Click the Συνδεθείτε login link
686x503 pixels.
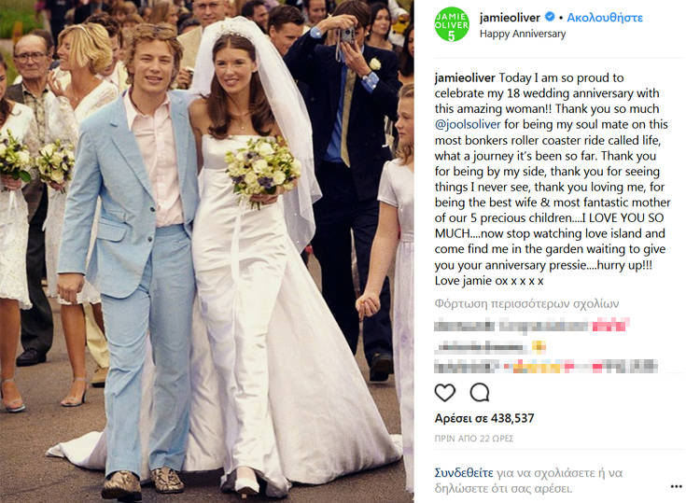click(464, 473)
